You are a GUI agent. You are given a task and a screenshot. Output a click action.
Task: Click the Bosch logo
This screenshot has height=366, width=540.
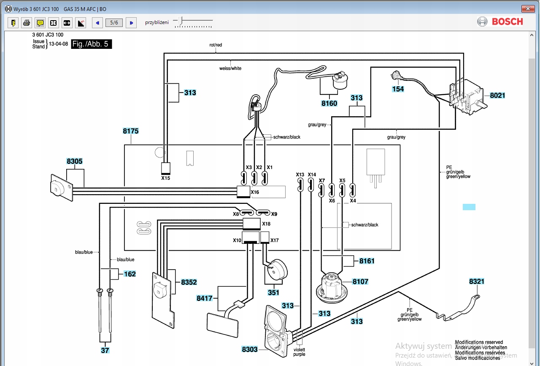coord(500,22)
